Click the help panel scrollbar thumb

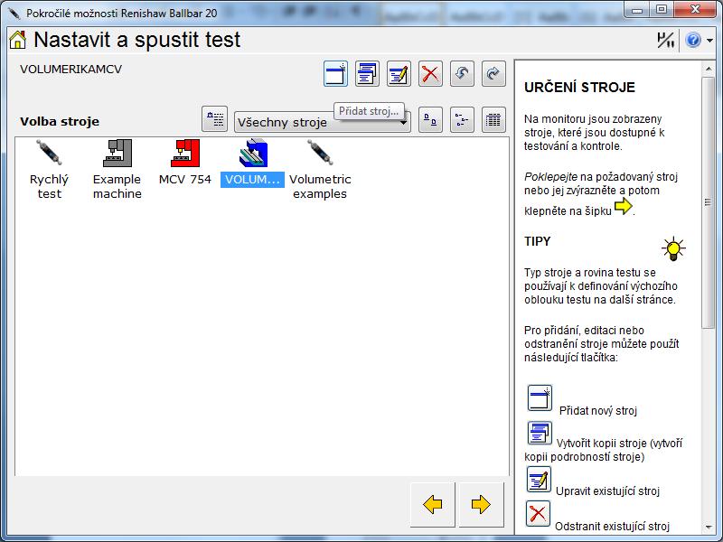pyautogui.click(x=708, y=202)
